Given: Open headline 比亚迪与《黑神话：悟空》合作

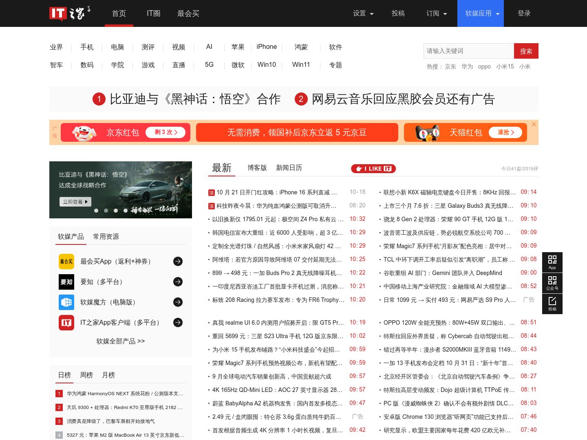Looking at the screenshot, I should click(195, 99).
